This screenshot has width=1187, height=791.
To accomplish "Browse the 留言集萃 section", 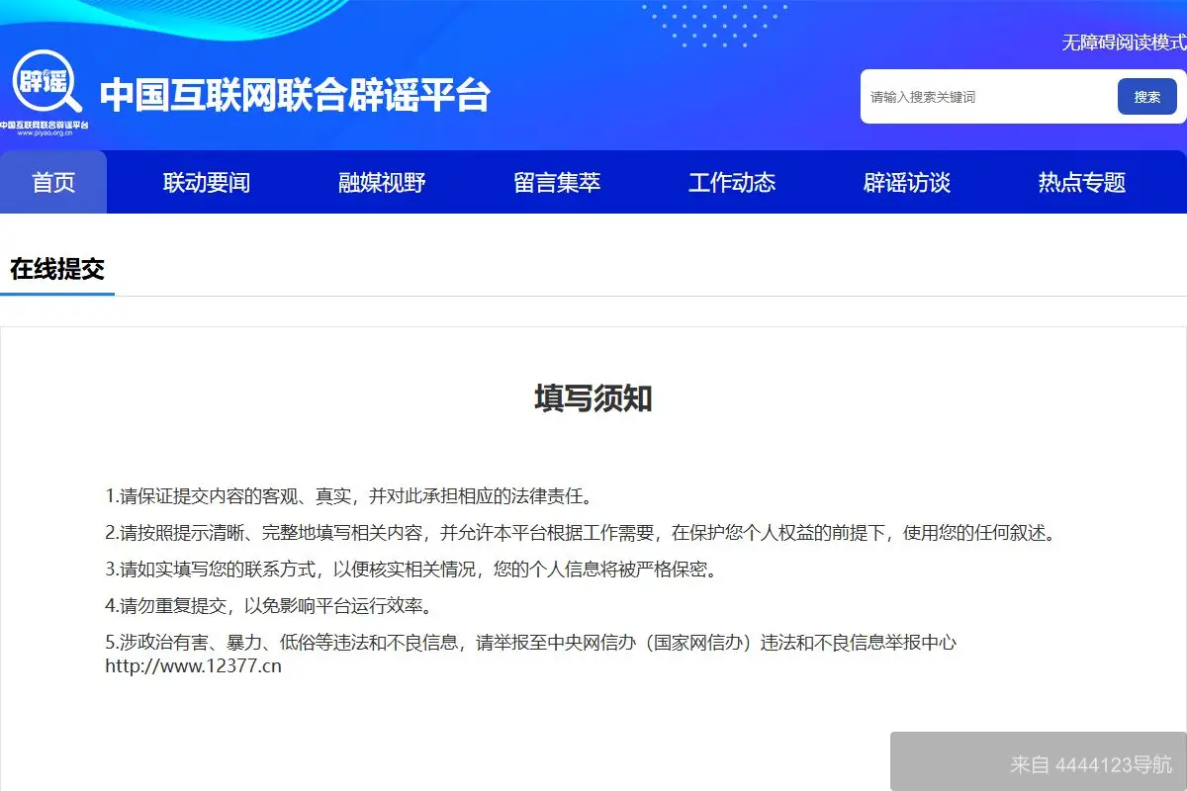I will (557, 182).
